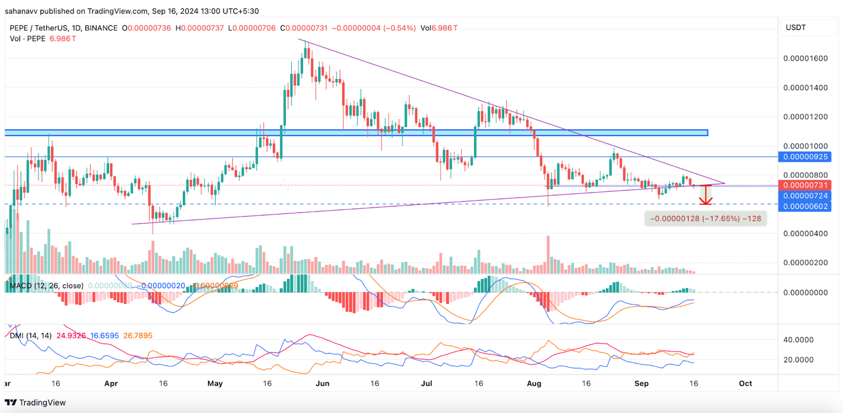Image resolution: width=843 pixels, height=413 pixels.
Task: Click the Vol6.986T value in header
Action: coord(439,28)
